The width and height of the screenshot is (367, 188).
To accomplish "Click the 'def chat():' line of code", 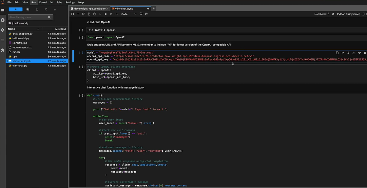I will point(95,95).
